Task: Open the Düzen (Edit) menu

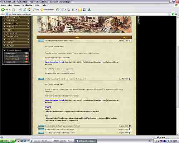Action: coord(10,5)
